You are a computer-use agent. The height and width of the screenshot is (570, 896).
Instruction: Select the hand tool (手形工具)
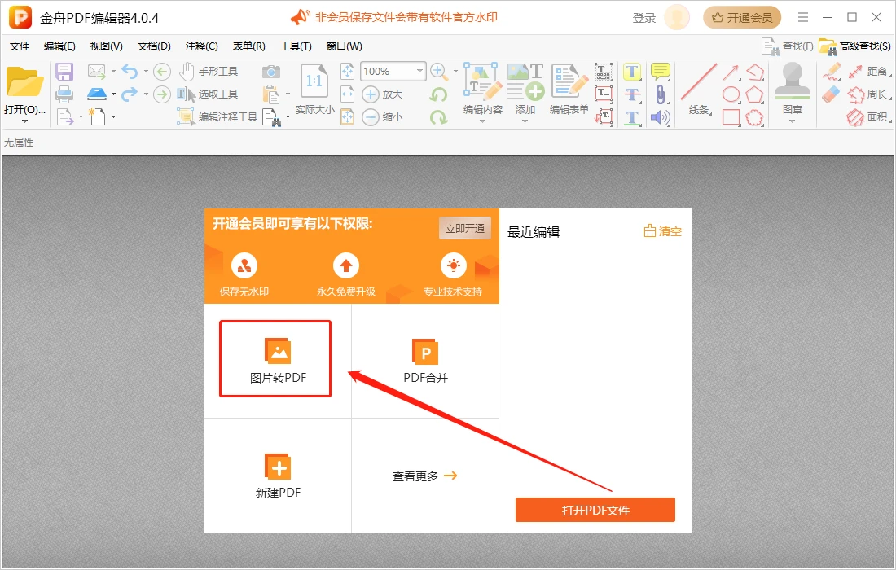[209, 72]
